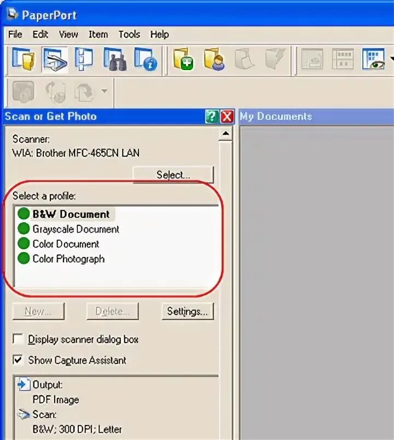Image resolution: width=394 pixels, height=440 pixels.
Task: Click the disabled stack pages icon in second toolbar
Action: [x=24, y=92]
